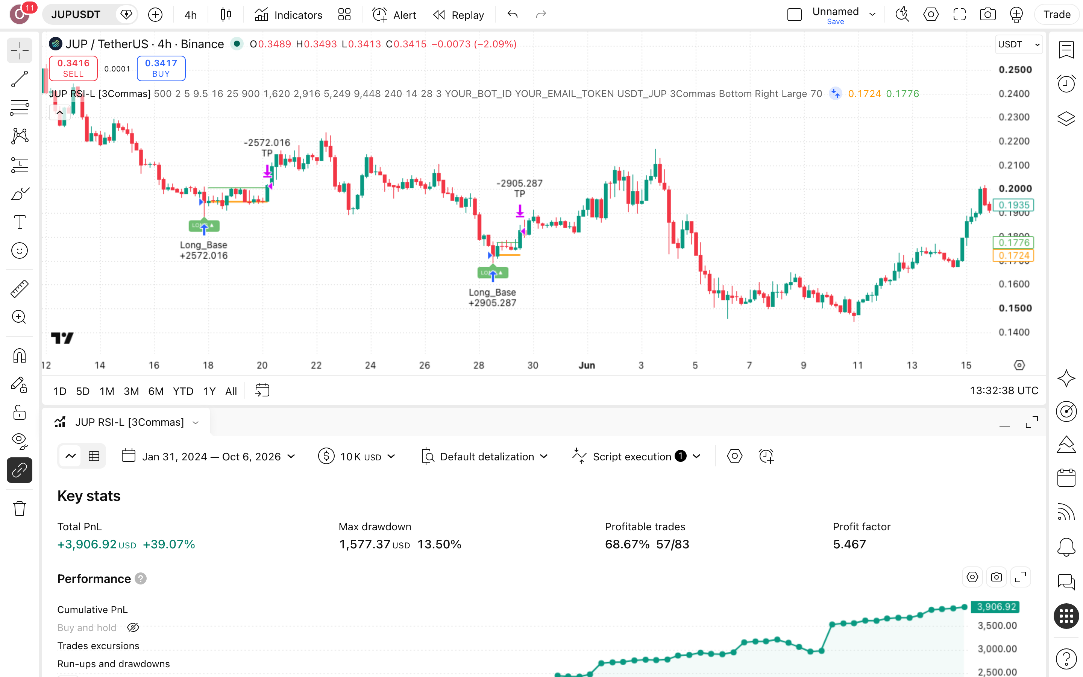Start the Replay mode
Image resolution: width=1083 pixels, height=677 pixels.
pyautogui.click(x=459, y=15)
